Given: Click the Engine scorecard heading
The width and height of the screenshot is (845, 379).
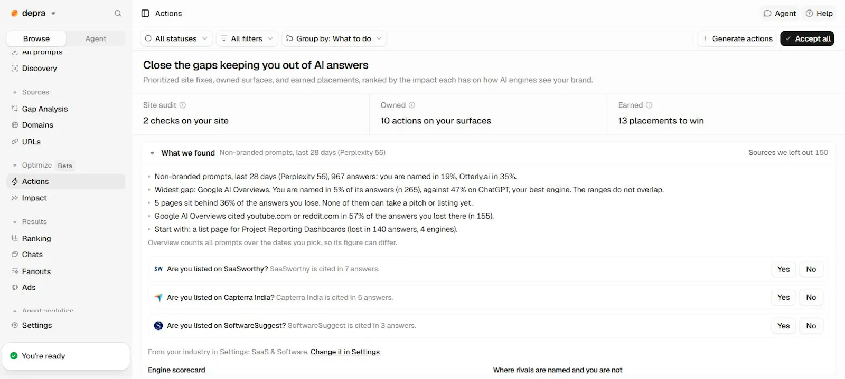Looking at the screenshot, I should click(176, 370).
